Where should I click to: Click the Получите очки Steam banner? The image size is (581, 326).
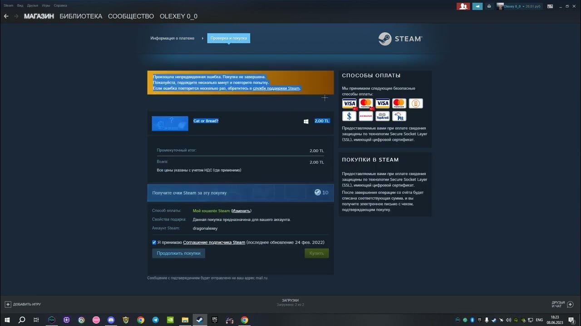[x=241, y=192]
